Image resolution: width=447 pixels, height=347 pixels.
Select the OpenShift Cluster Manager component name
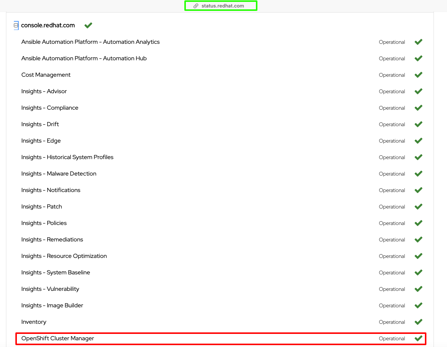click(x=58, y=338)
